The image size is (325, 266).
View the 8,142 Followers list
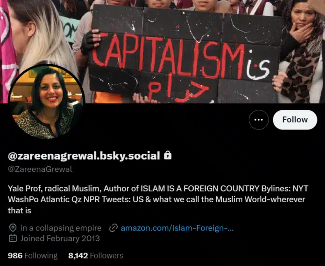click(96, 256)
